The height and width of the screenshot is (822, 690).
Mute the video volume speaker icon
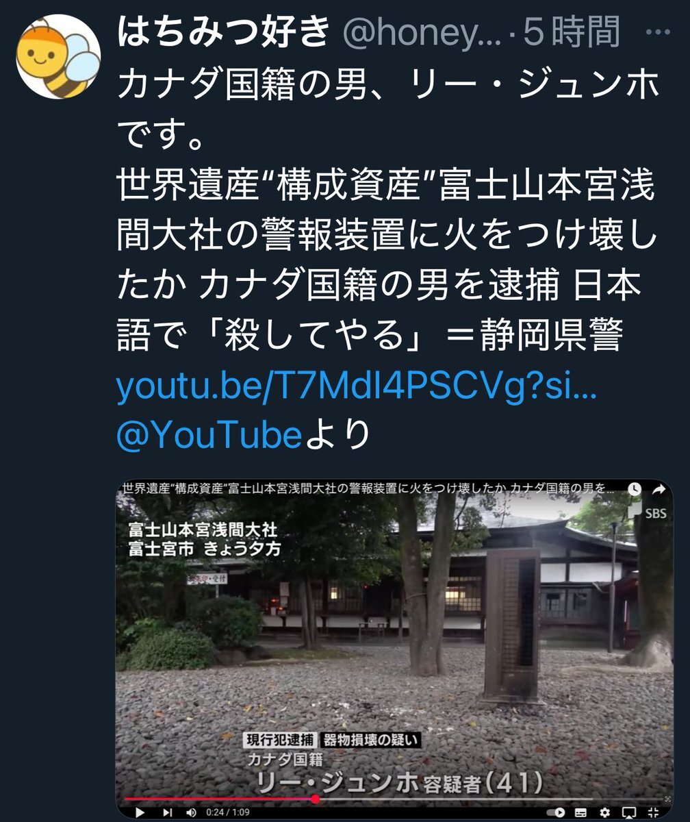click(x=192, y=812)
